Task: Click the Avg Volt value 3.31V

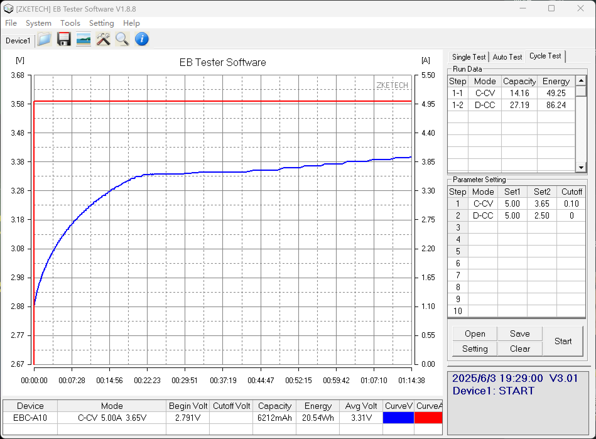Action: [361, 418]
